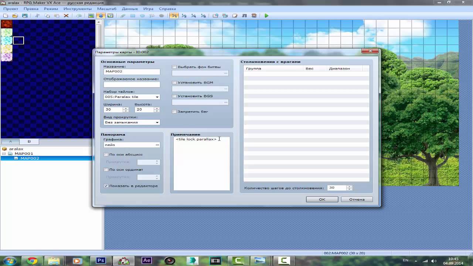Click the Undo toolbar icon
Image resolution: width=473 pixels, height=266 pixels.
pos(79,16)
